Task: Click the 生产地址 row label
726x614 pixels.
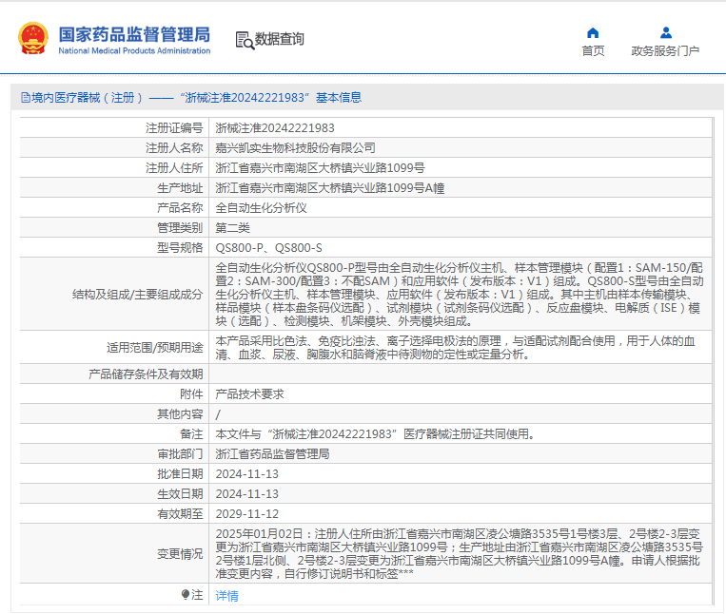Action: tap(180, 187)
